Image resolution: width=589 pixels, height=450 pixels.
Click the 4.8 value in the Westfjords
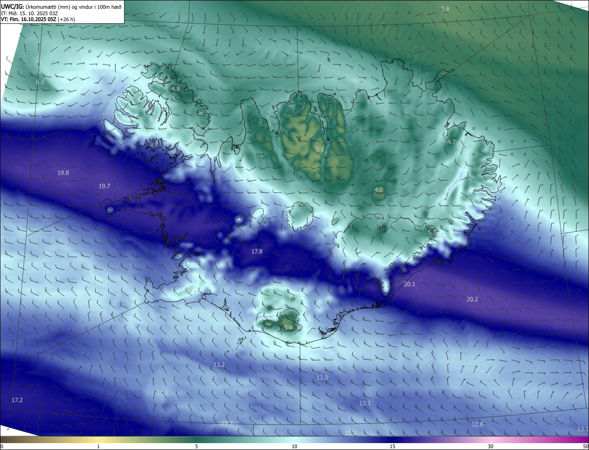click(x=176, y=89)
